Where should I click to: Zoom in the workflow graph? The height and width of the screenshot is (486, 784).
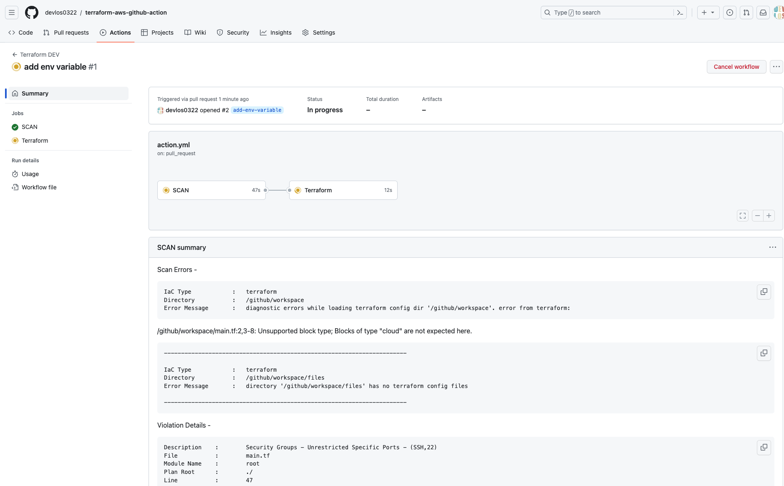click(x=769, y=216)
